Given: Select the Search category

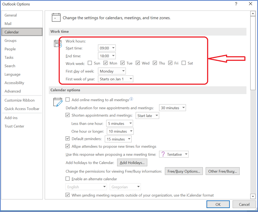Looking at the screenshot, I should click(x=22, y=66).
